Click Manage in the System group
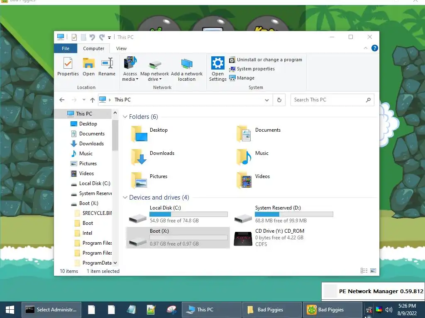Screen dimensions: 425x318 point(242,78)
